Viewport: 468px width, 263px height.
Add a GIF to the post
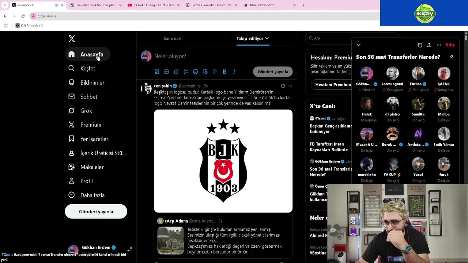pyautogui.click(x=166, y=72)
